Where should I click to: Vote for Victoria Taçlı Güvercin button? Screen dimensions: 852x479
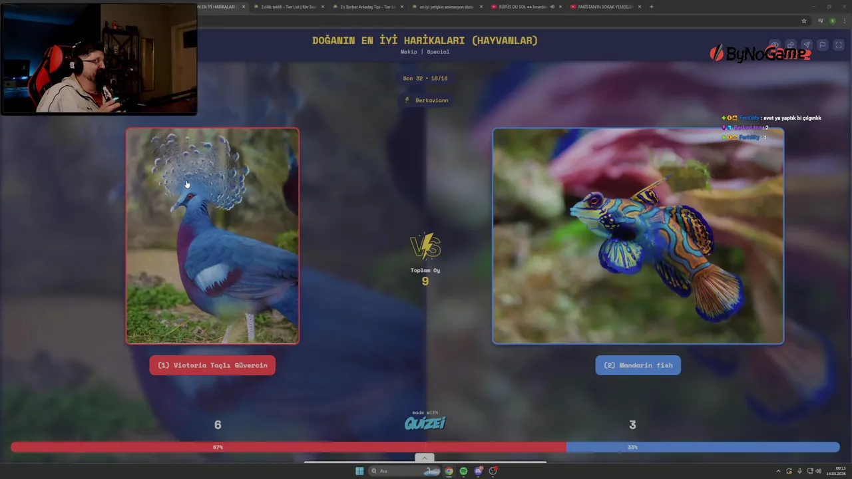[x=212, y=365]
